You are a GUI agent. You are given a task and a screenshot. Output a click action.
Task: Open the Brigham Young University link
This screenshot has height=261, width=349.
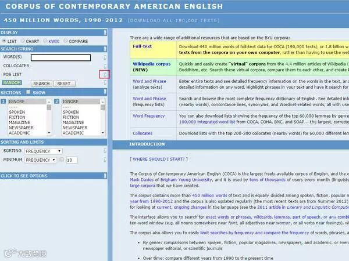click(x=186, y=180)
